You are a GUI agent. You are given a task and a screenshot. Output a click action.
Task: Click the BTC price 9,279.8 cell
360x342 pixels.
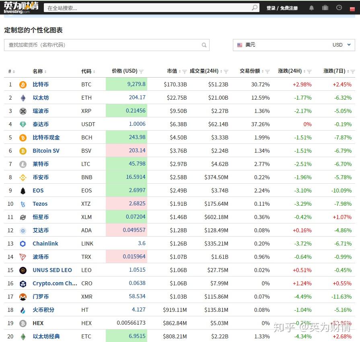(126, 84)
